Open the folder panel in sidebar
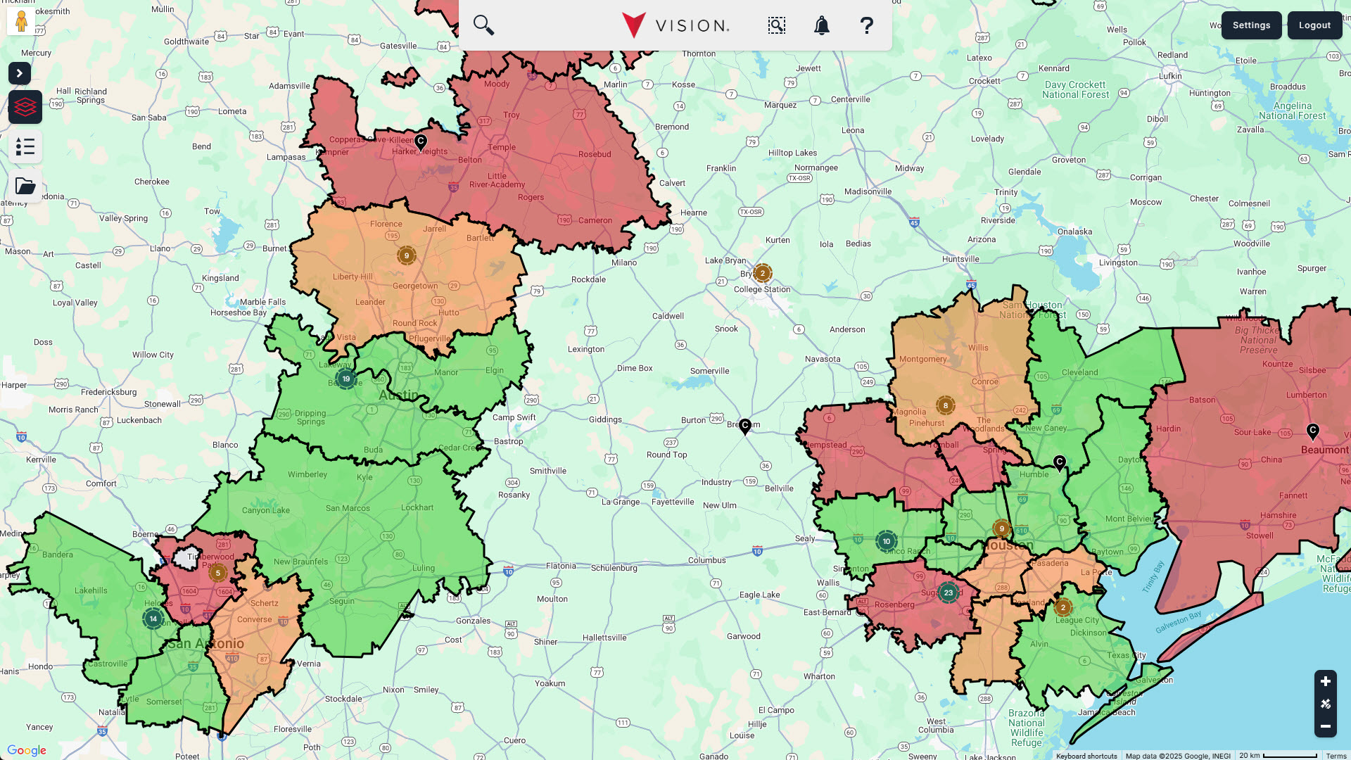The image size is (1351, 760). click(x=25, y=186)
